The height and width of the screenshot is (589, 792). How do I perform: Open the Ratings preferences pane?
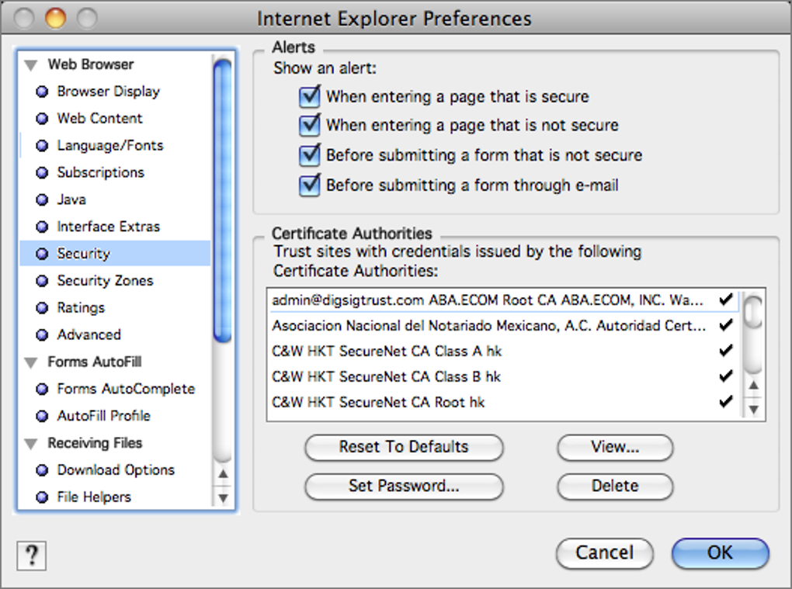[x=81, y=307]
